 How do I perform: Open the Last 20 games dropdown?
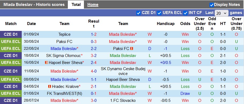[221, 13]
